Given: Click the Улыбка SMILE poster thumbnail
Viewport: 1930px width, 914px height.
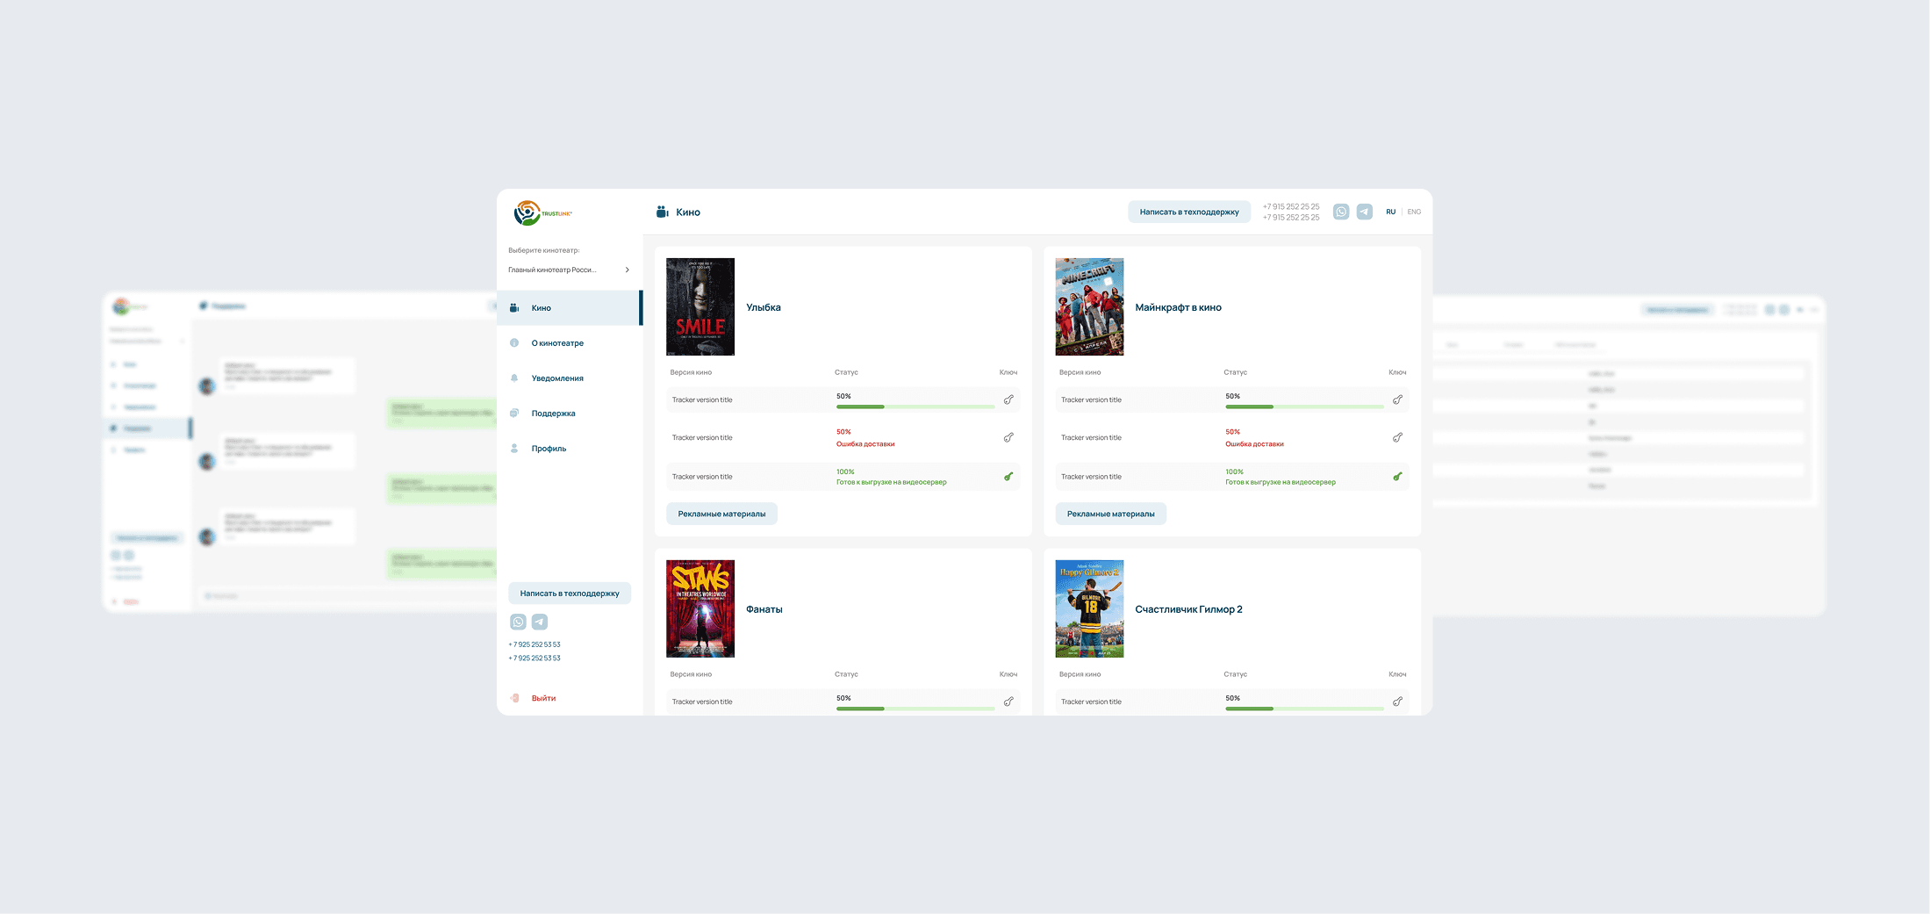Looking at the screenshot, I should 700,306.
